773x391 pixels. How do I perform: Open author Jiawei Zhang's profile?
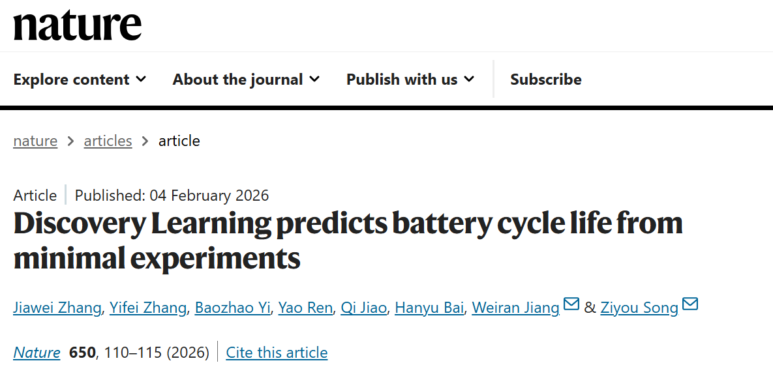tap(57, 308)
